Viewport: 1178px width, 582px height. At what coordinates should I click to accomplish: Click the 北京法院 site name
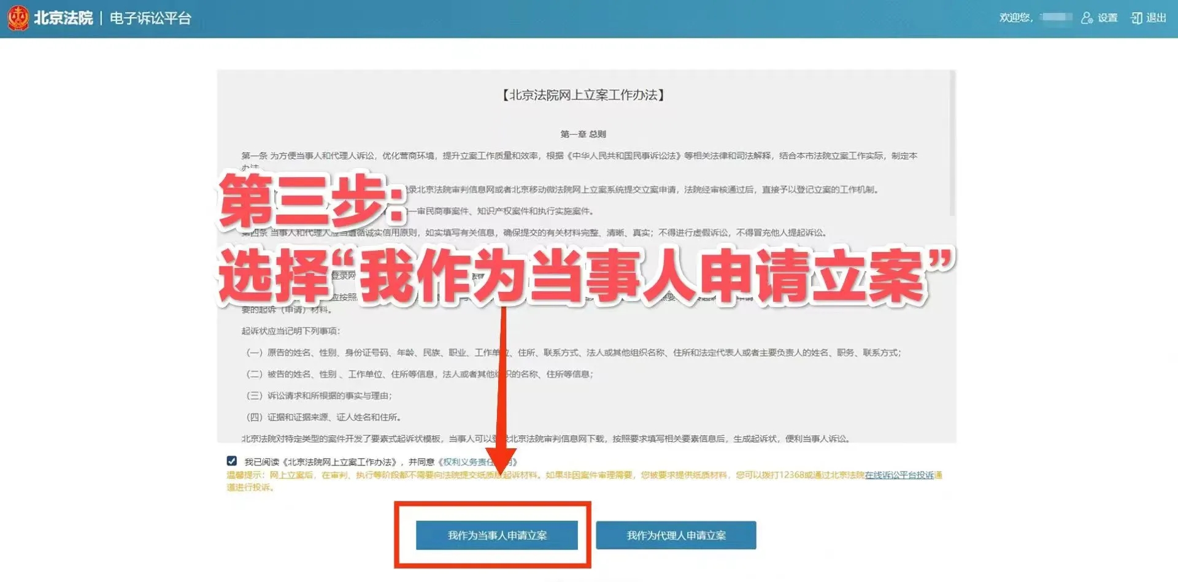tap(63, 18)
